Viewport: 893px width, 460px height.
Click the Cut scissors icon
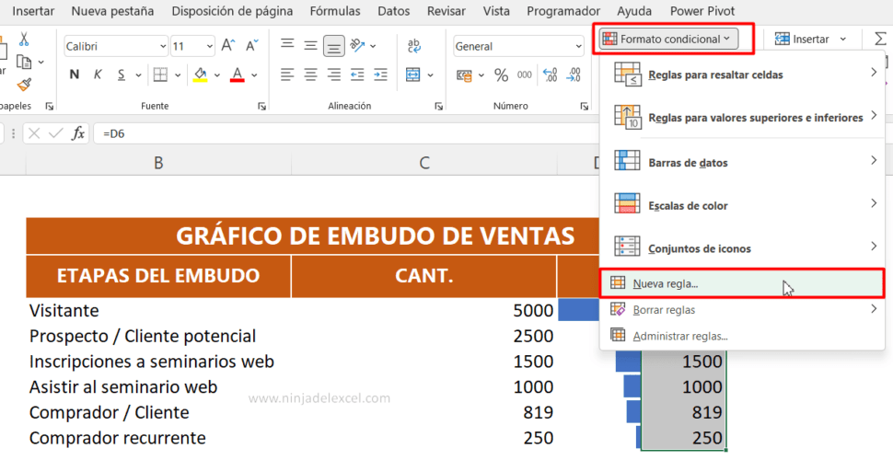click(24, 39)
